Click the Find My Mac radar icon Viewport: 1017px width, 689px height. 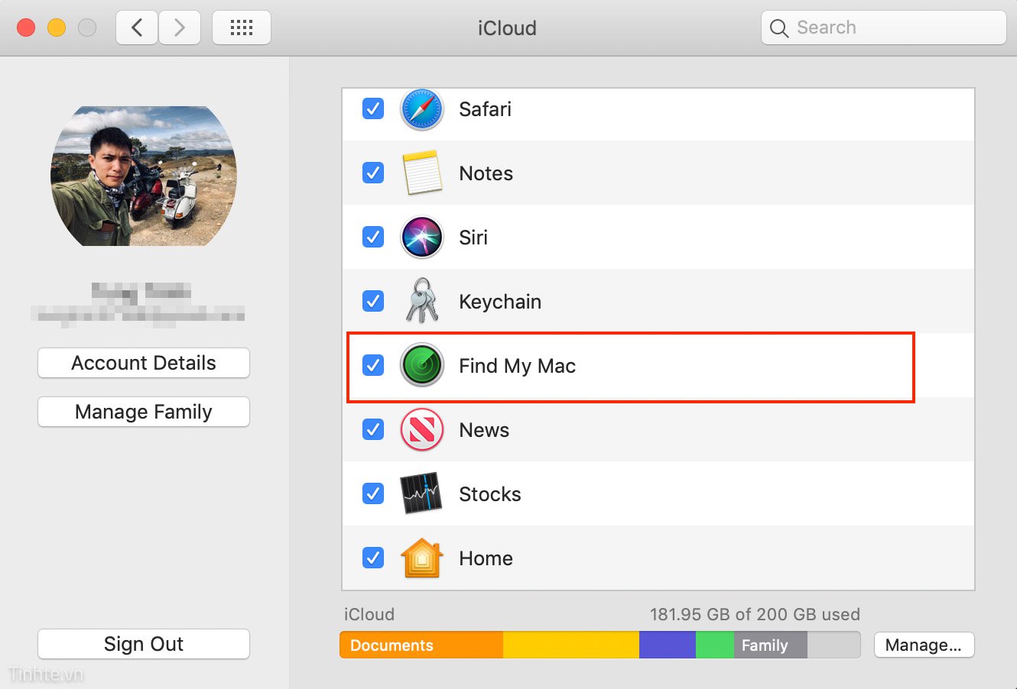click(x=421, y=366)
